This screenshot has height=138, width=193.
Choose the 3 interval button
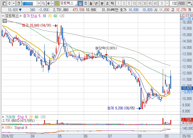124,3
